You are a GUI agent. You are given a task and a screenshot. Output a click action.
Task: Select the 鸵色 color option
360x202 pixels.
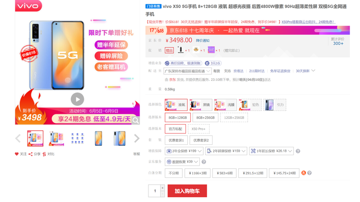(250, 105)
